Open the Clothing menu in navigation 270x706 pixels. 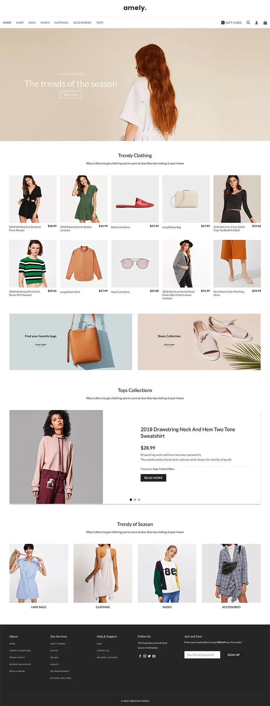(61, 23)
